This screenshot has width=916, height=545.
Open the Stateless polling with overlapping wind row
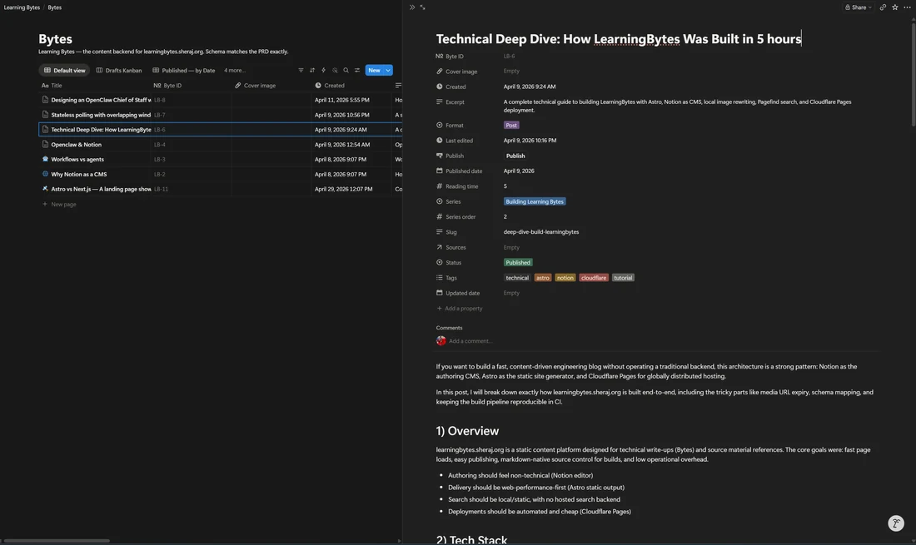101,115
